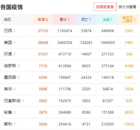Expand 巴西 row chevron
This screenshot has height=130, width=140.
coord(15,30)
